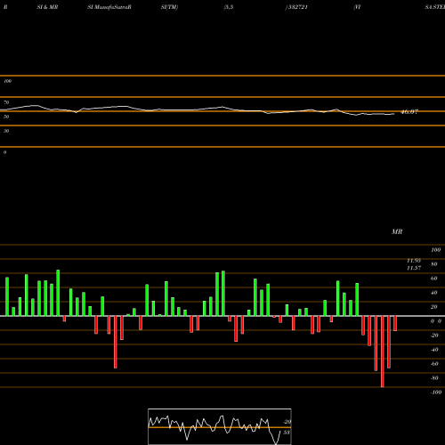This screenshot has height=445, width=445.
Task: Click the '53' label in mini chart
Action: 287,433
